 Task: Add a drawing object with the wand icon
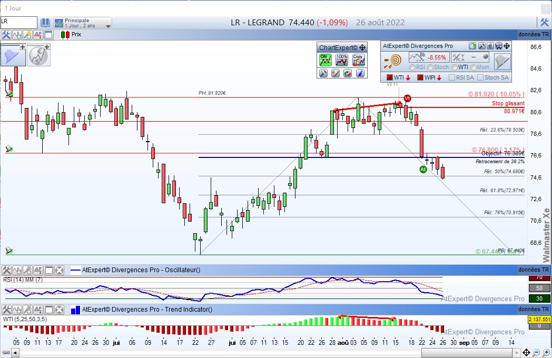pos(27,35)
